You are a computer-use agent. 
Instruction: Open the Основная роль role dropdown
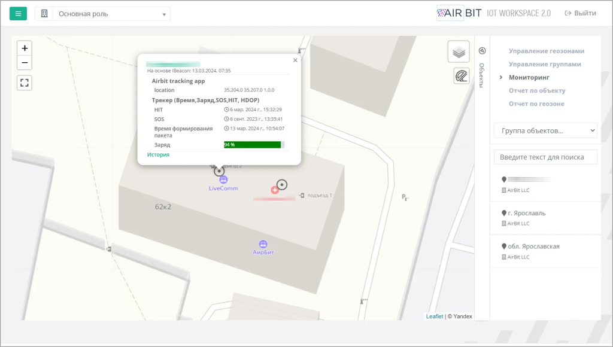pos(111,14)
